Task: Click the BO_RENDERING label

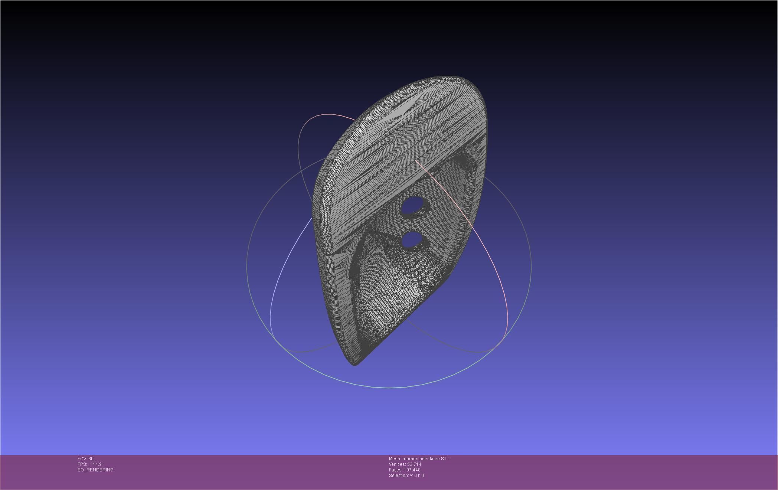Action: pos(95,470)
